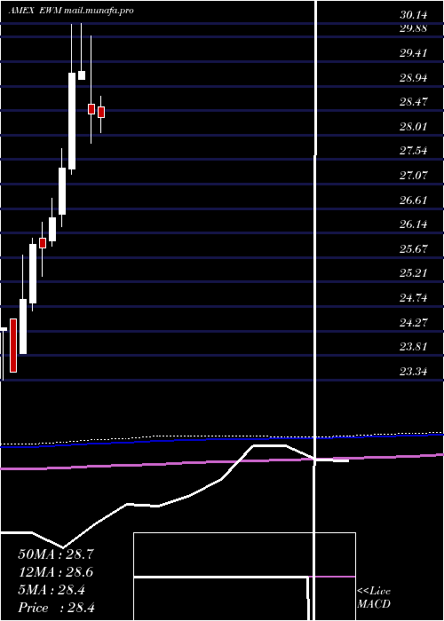Click the 25.67 price axis label
The height and width of the screenshot is (621, 444).
(414, 249)
